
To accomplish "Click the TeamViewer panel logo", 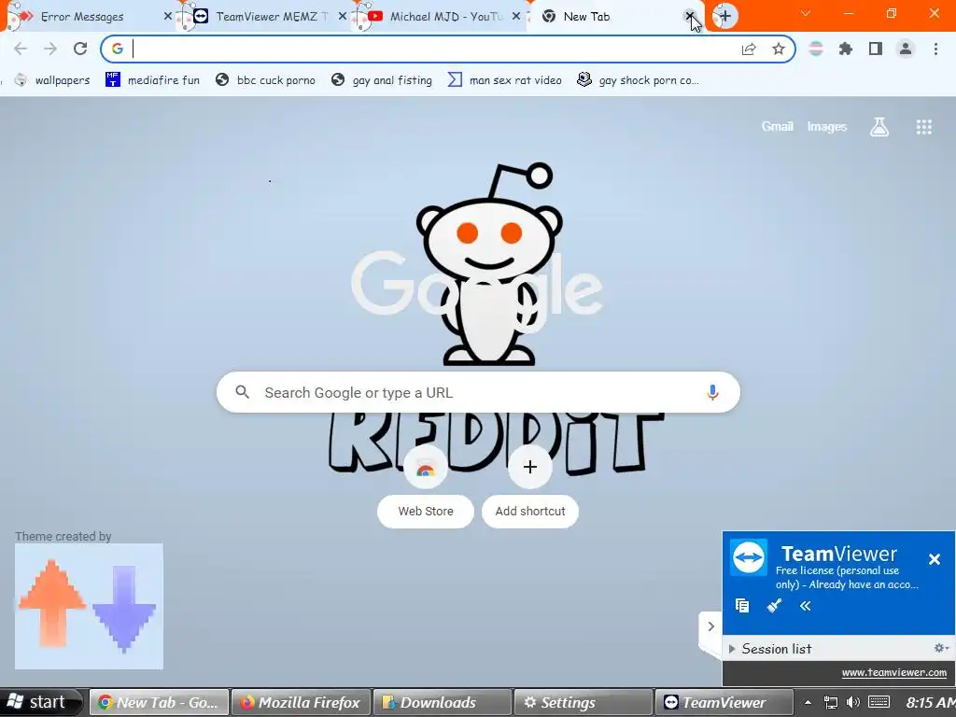I will tap(750, 557).
